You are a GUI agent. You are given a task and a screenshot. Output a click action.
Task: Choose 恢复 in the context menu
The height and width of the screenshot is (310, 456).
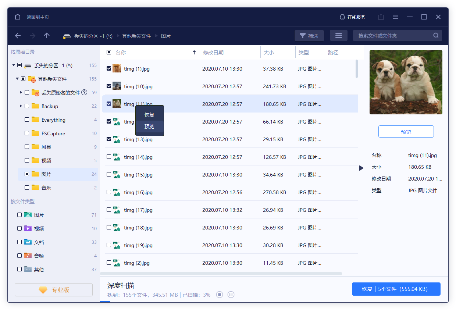pos(149,115)
